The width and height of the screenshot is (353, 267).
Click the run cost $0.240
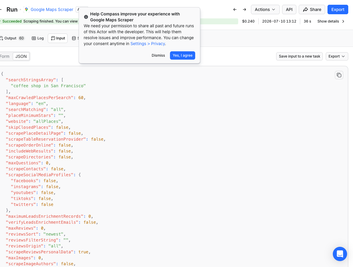248,21
